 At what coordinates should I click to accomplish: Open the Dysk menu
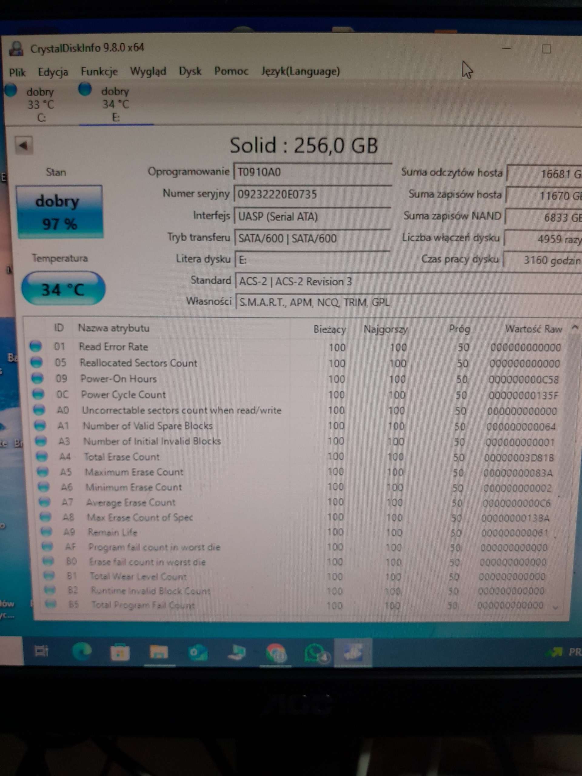click(x=190, y=71)
